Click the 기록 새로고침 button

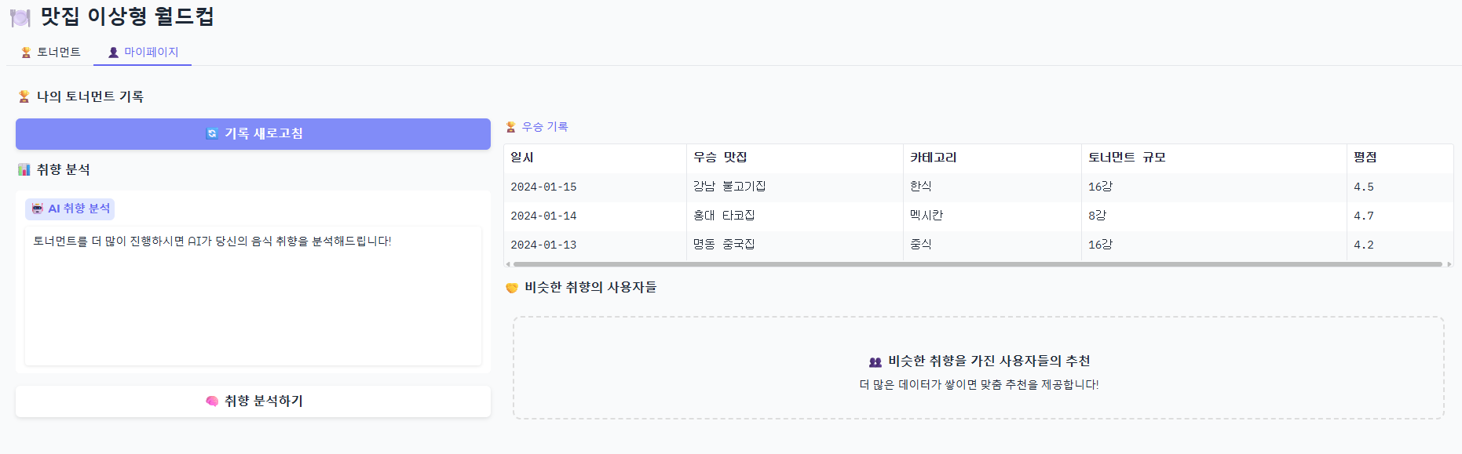tap(253, 133)
